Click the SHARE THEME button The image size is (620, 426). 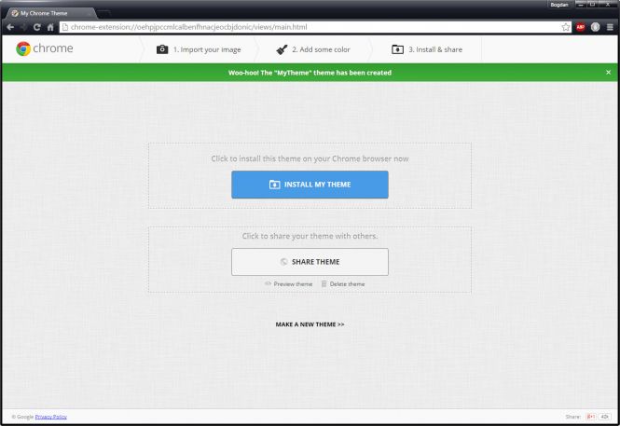click(310, 262)
